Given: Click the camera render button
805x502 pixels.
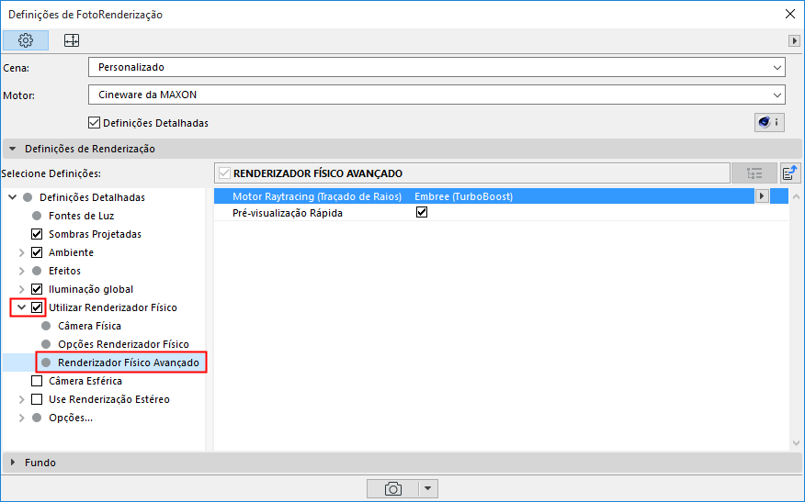Looking at the screenshot, I should coord(392,488).
